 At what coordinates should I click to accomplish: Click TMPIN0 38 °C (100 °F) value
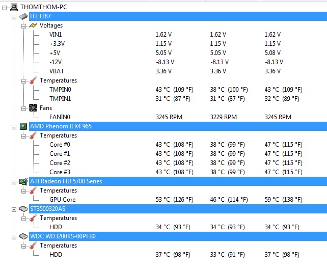(x=229, y=90)
